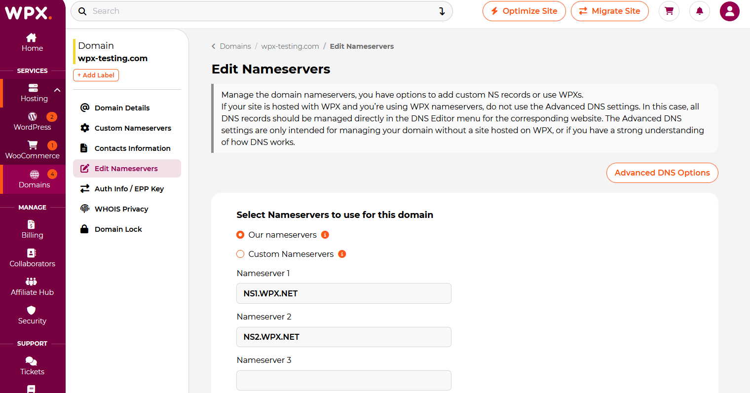Click the WordPress notification badge 2
The height and width of the screenshot is (393, 750).
(x=52, y=117)
